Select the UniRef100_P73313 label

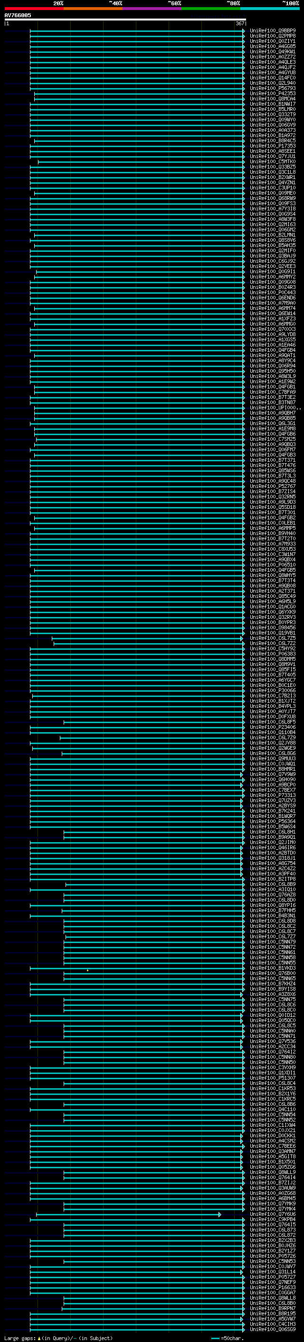click(273, 795)
